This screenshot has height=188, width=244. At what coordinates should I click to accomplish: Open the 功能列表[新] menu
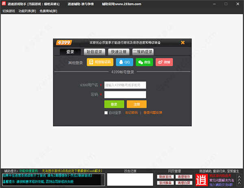(27, 11)
